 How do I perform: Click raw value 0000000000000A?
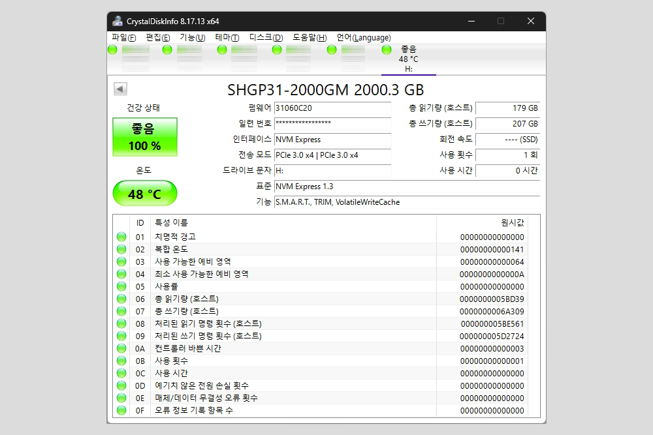[x=492, y=275]
